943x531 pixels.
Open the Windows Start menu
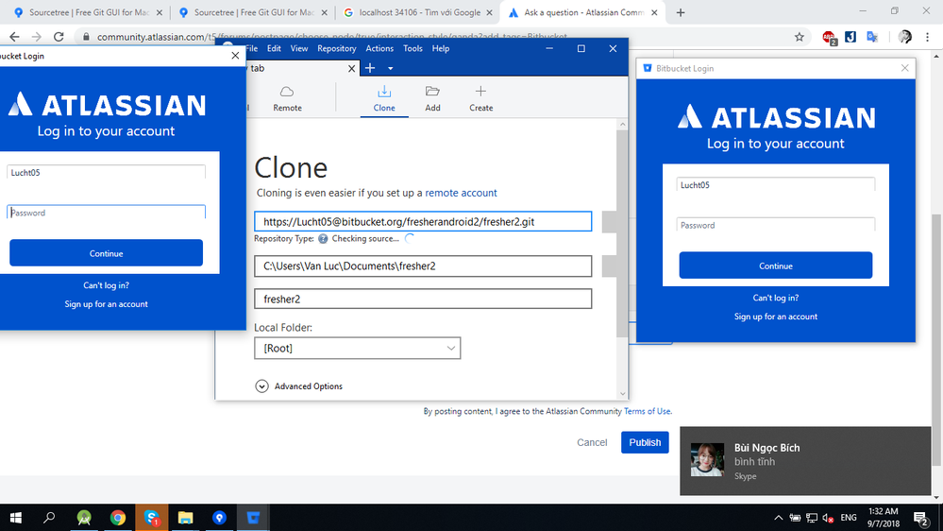16,518
